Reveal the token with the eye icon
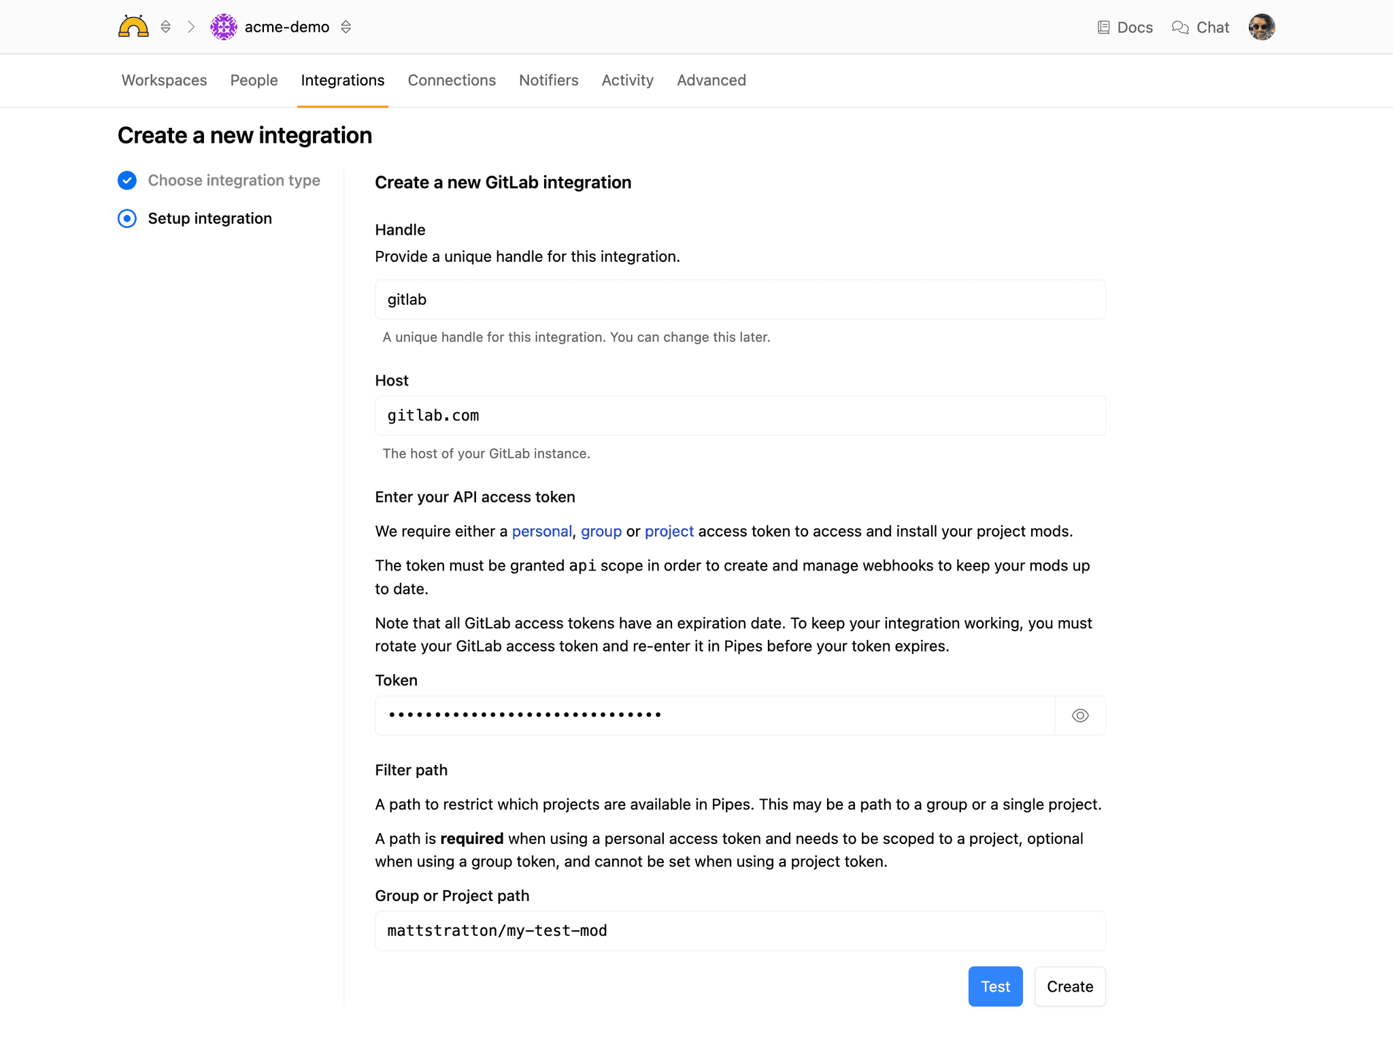 coord(1080,715)
